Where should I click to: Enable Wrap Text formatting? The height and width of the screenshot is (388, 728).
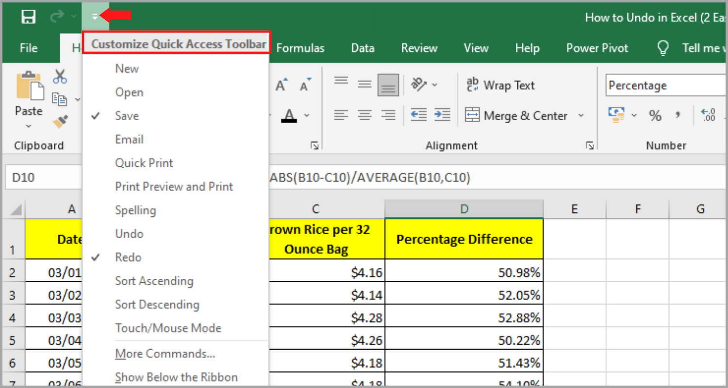coord(500,85)
